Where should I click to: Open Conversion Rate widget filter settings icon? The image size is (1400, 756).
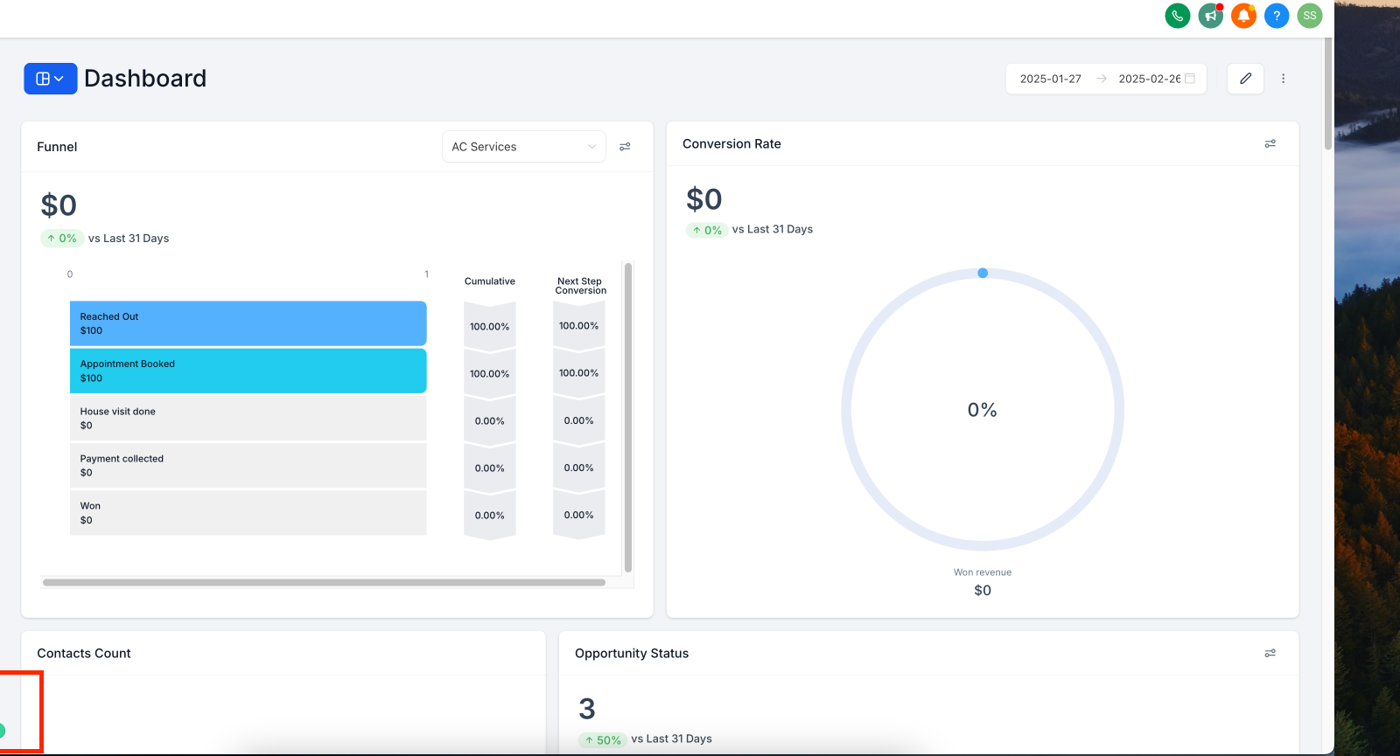point(1270,143)
